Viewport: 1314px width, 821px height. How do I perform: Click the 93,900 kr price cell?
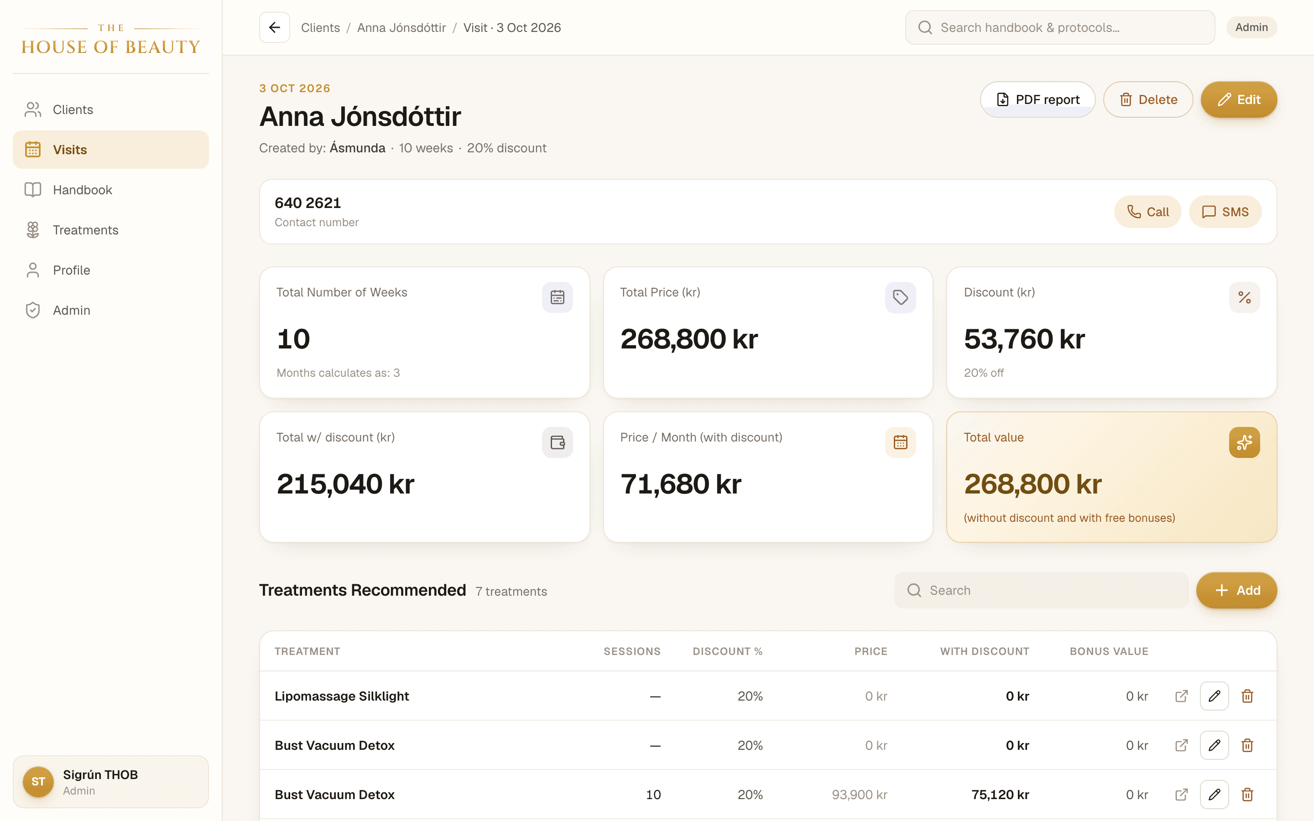[x=860, y=795]
